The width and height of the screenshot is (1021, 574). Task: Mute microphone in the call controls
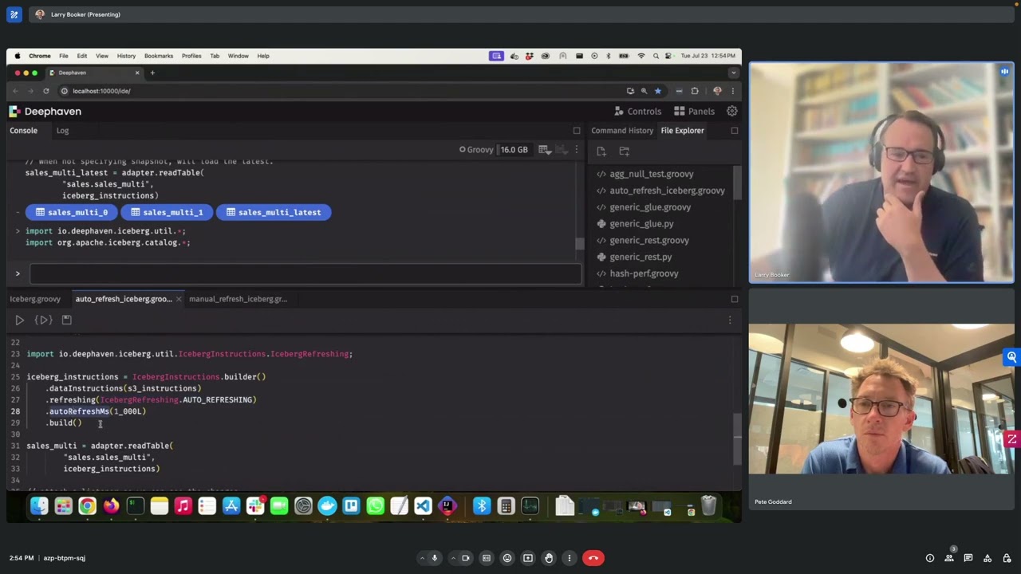tap(435, 558)
